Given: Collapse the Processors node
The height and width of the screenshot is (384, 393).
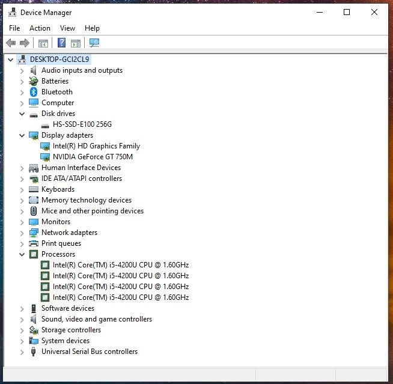Looking at the screenshot, I should 22,255.
